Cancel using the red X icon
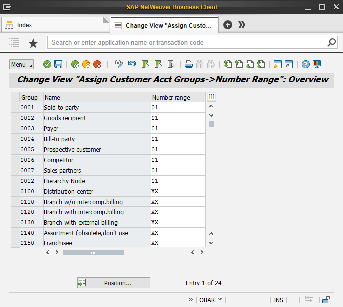 (97, 64)
